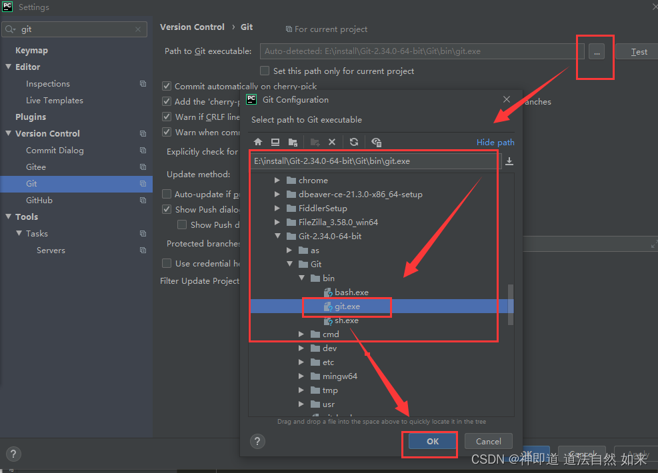658x473 pixels.
Task: Toggle nested Show Push dialog sub-option
Action: click(182, 225)
